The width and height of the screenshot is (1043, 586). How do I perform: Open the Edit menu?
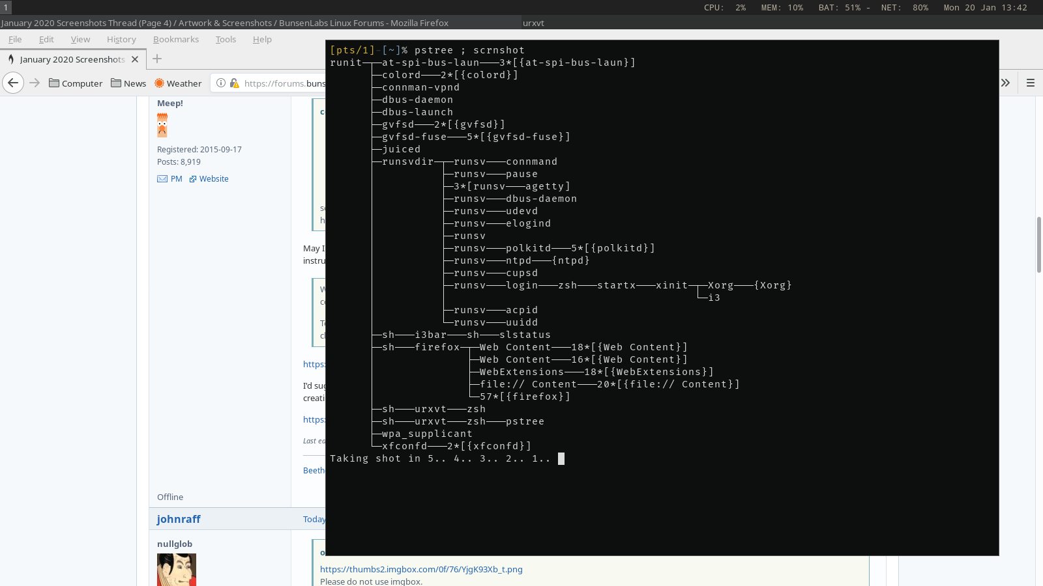(46, 39)
